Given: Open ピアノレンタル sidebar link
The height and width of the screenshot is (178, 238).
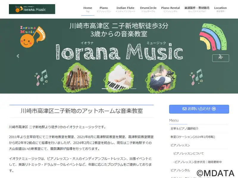Looking at the screenshot, I should tap(180, 170).
